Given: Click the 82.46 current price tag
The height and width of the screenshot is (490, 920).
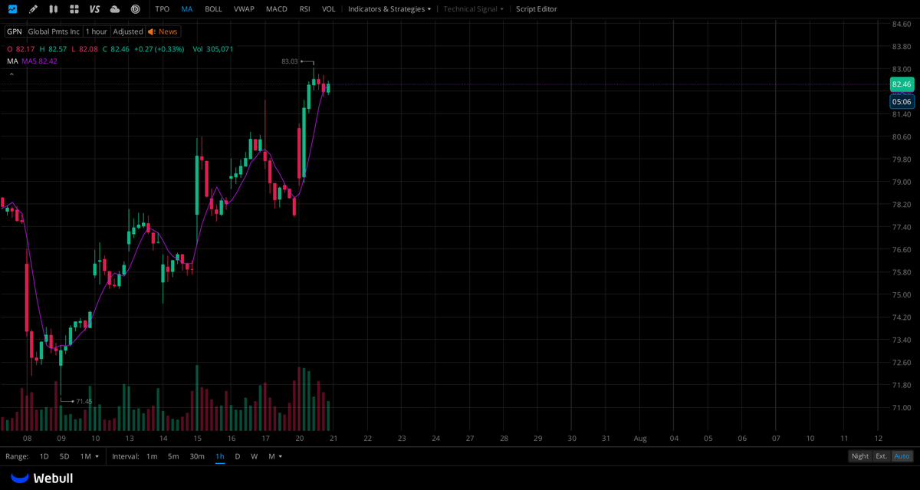Looking at the screenshot, I should (902, 84).
